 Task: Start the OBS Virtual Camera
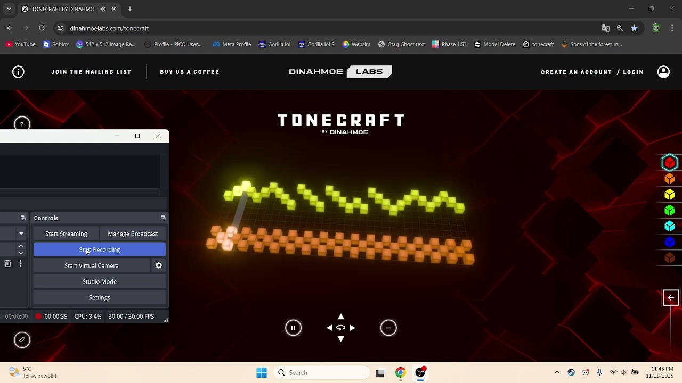(92, 265)
